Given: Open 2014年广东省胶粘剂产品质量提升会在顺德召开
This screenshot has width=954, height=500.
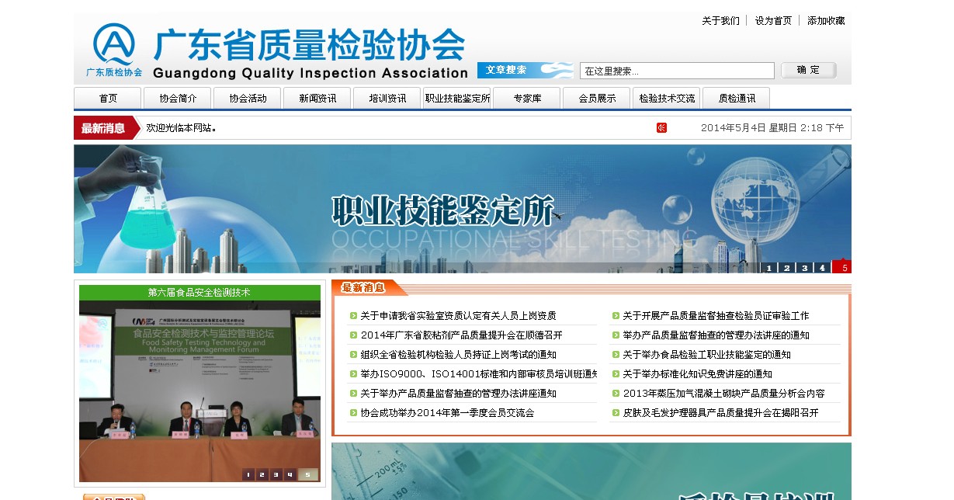Looking at the screenshot, I should pos(461,335).
